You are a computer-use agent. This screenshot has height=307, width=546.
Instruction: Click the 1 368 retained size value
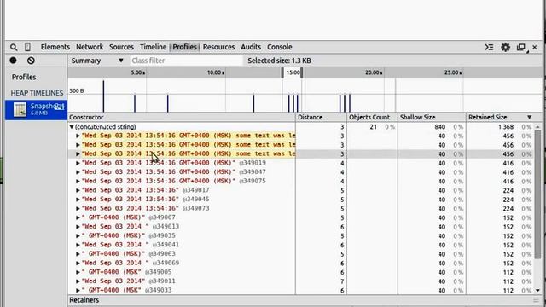coord(506,127)
